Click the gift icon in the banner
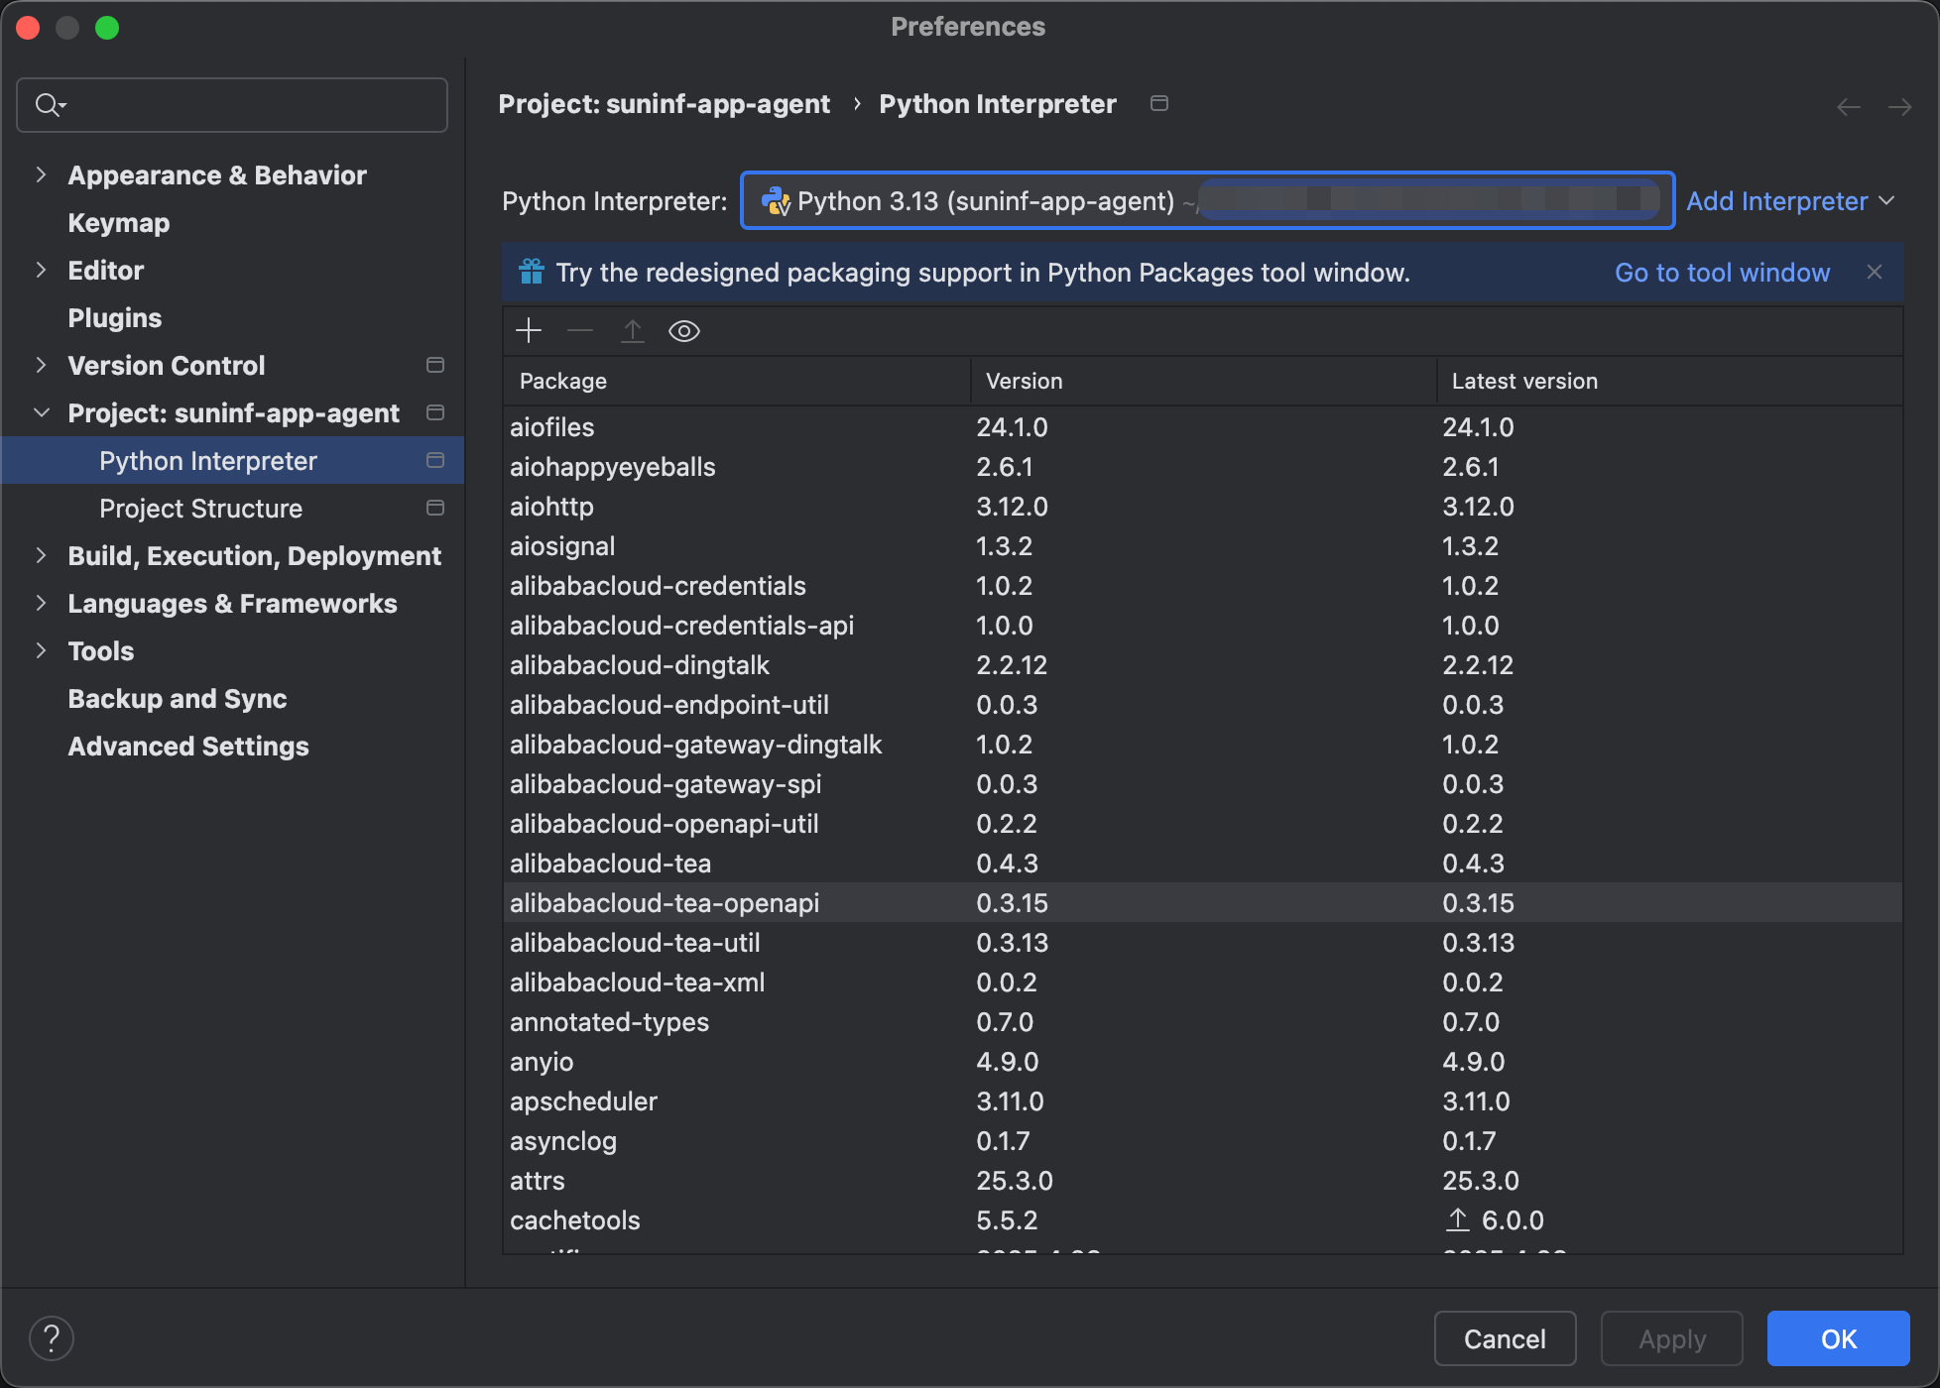1940x1388 pixels. tap(532, 272)
